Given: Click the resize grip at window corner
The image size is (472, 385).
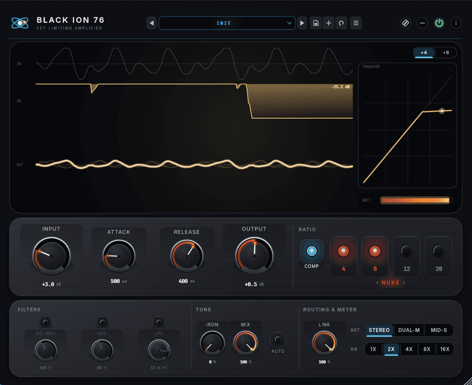Looking at the screenshot, I should (468, 381).
